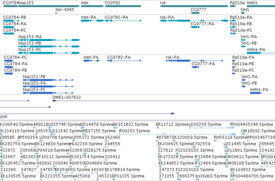The height and width of the screenshot is (181, 275).
Task: Select transcript CG9784-RB
Action: (11, 21)
